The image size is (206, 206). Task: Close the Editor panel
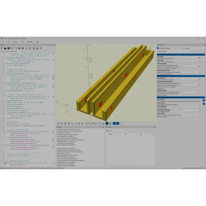coord(54,45)
